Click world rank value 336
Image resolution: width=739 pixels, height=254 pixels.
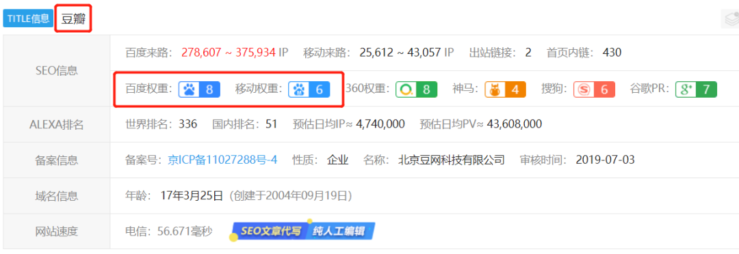click(x=188, y=124)
